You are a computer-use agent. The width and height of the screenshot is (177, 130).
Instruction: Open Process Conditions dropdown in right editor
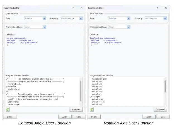(x=128, y=27)
